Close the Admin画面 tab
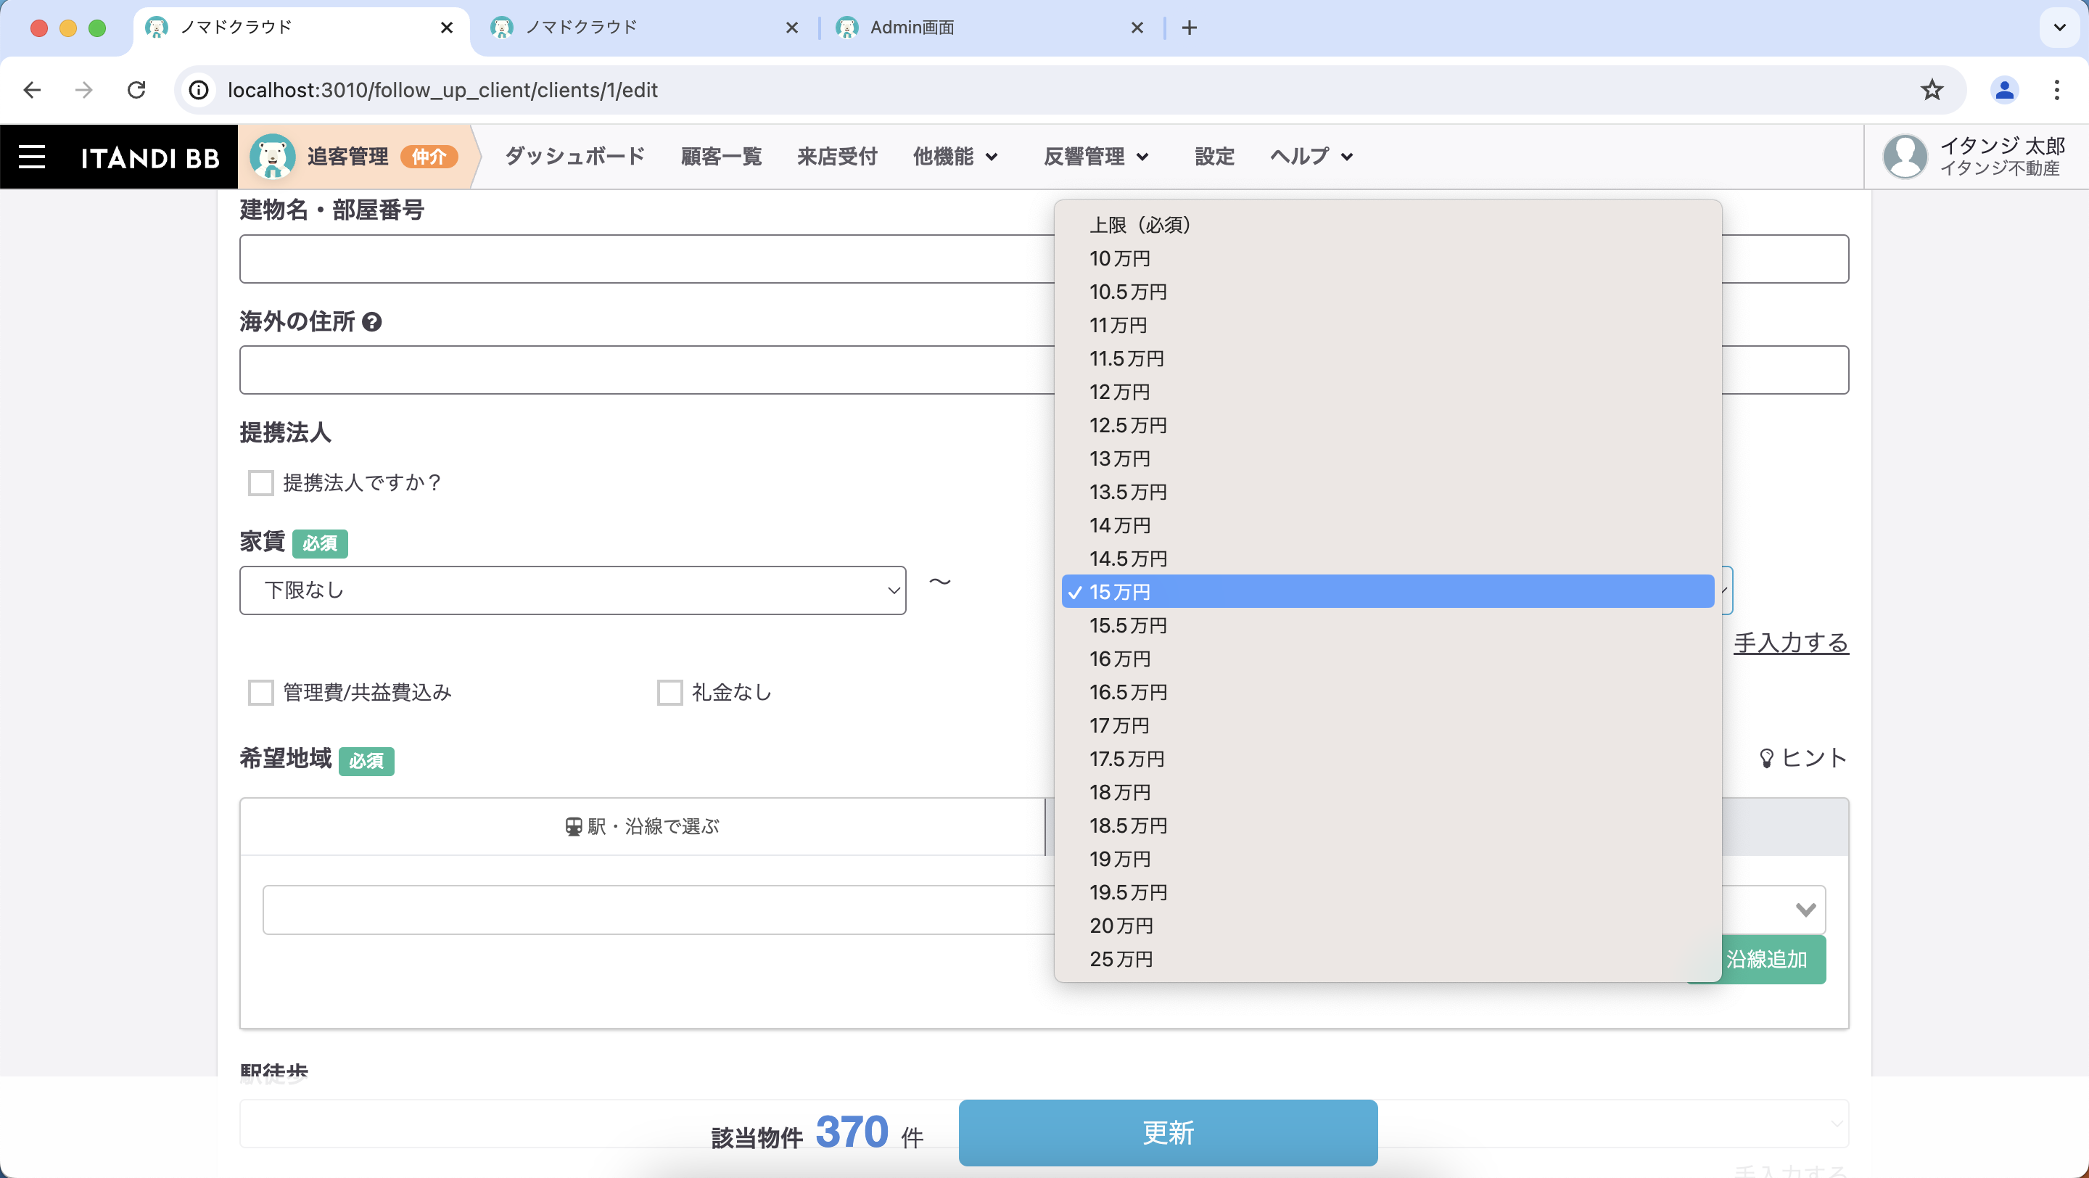2089x1178 pixels. (x=1137, y=28)
